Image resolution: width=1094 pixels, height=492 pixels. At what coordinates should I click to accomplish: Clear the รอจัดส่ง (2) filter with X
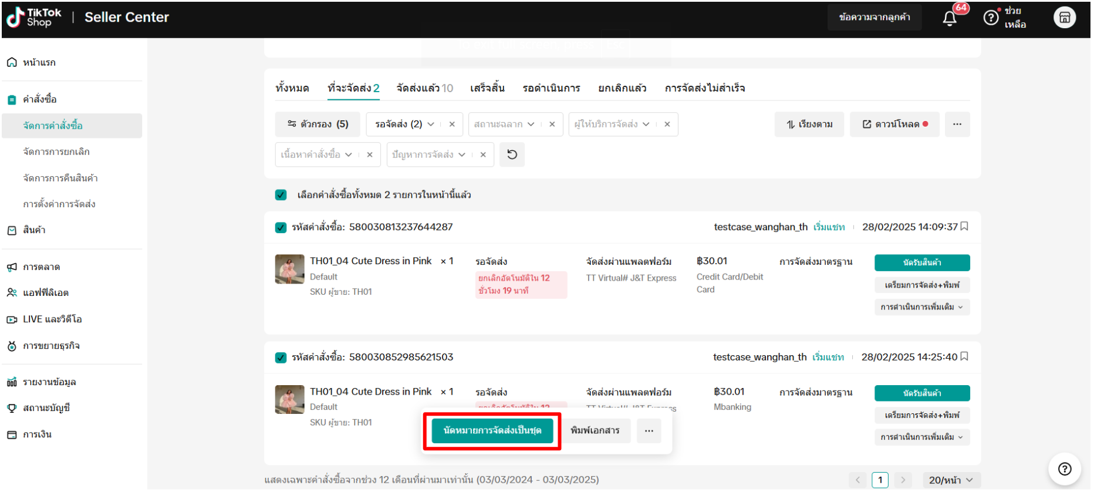[x=452, y=124]
